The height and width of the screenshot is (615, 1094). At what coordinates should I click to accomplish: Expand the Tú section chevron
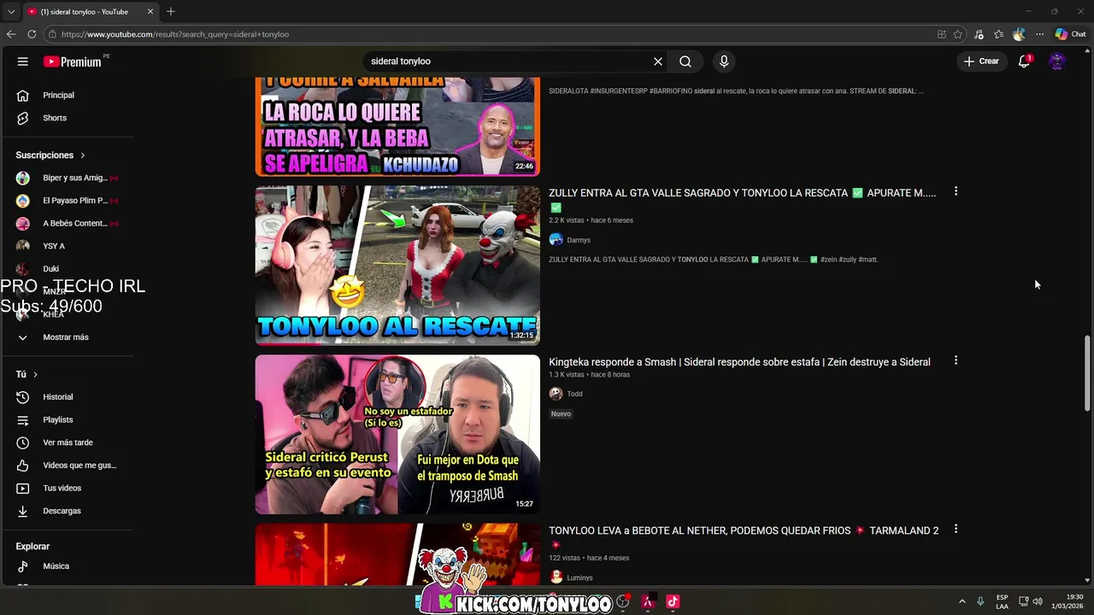point(35,375)
